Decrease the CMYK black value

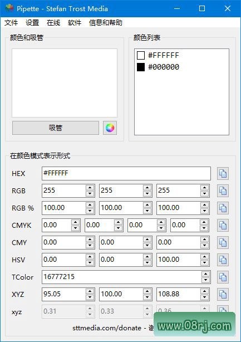pos(204,228)
